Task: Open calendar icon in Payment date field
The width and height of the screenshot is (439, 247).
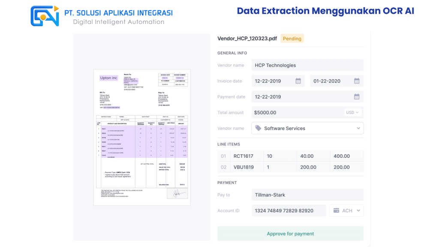Action: point(357,97)
